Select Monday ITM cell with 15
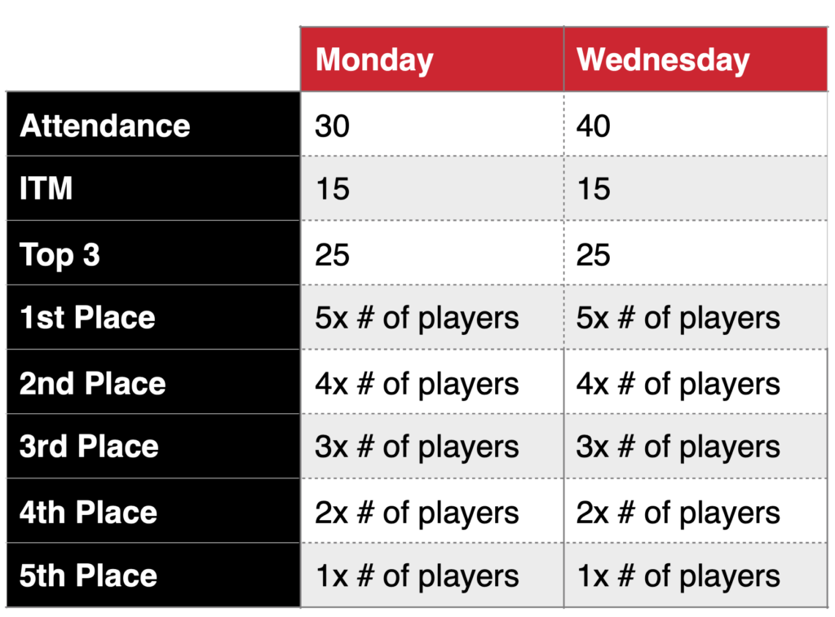The image size is (835, 617). click(x=432, y=188)
